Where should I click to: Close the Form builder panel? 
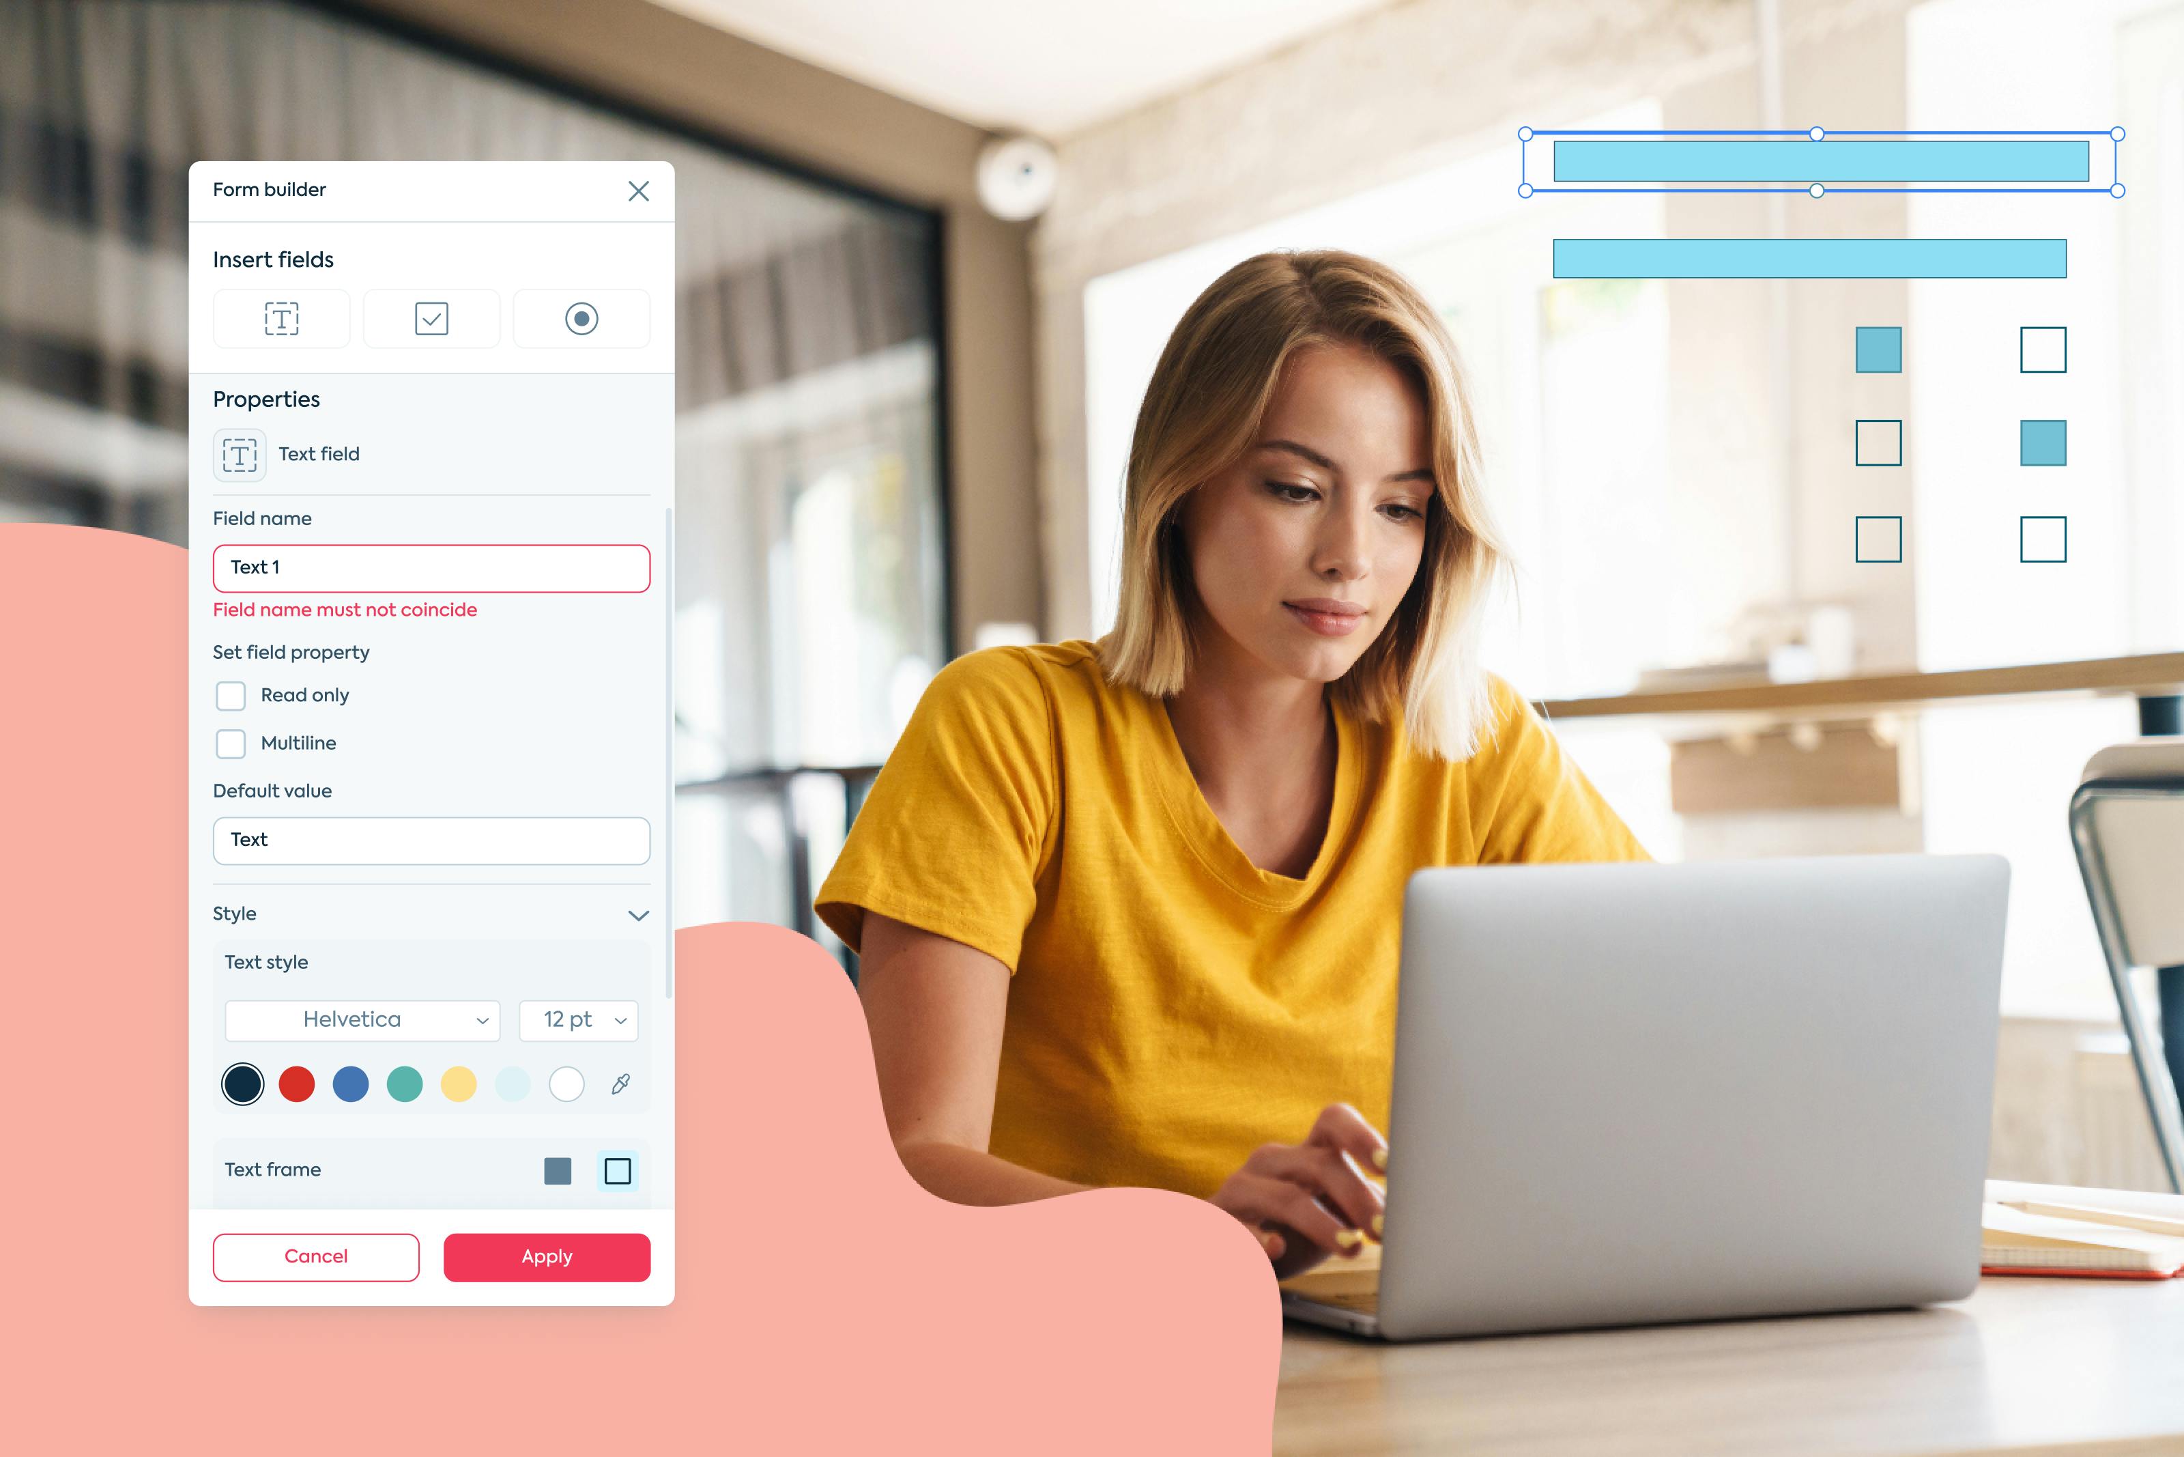coord(639,188)
